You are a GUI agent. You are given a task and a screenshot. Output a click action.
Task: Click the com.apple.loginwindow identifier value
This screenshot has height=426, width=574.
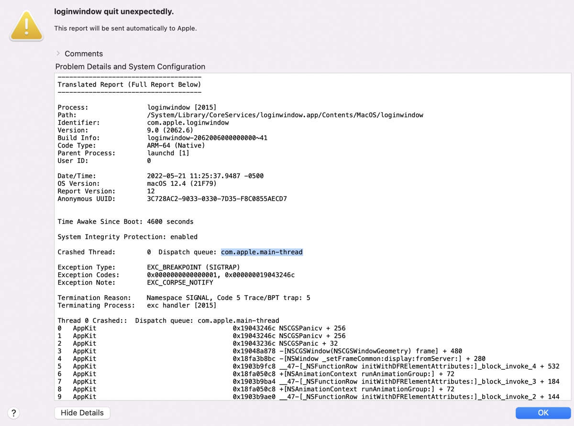coord(188,123)
